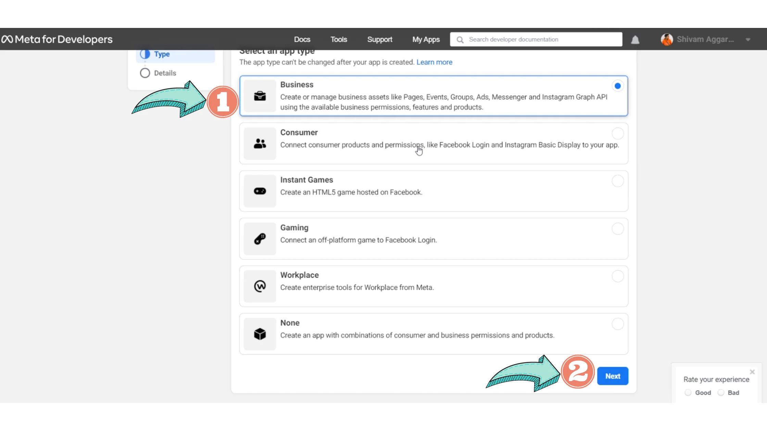
Task: Click the Meta for Developers logo
Action: [57, 39]
